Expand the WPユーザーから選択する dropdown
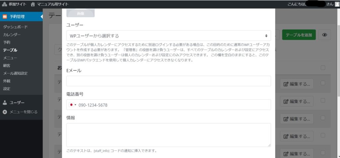 point(168,35)
